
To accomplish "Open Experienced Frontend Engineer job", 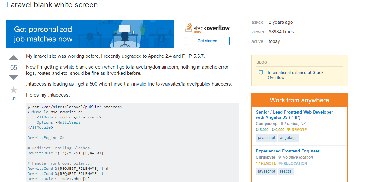I will [287, 151].
